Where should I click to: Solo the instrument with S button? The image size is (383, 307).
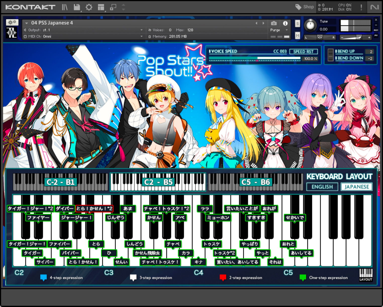(x=298, y=24)
